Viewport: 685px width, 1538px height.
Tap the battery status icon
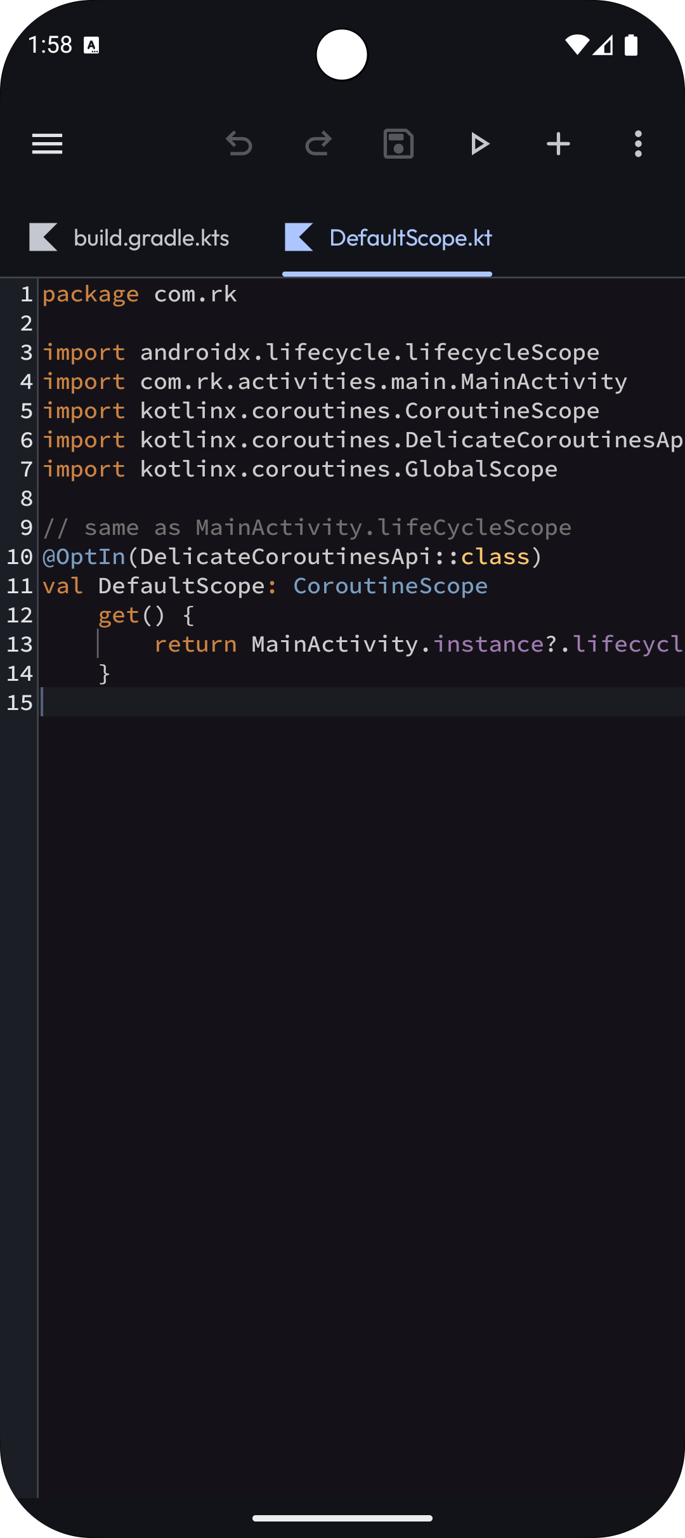[631, 45]
